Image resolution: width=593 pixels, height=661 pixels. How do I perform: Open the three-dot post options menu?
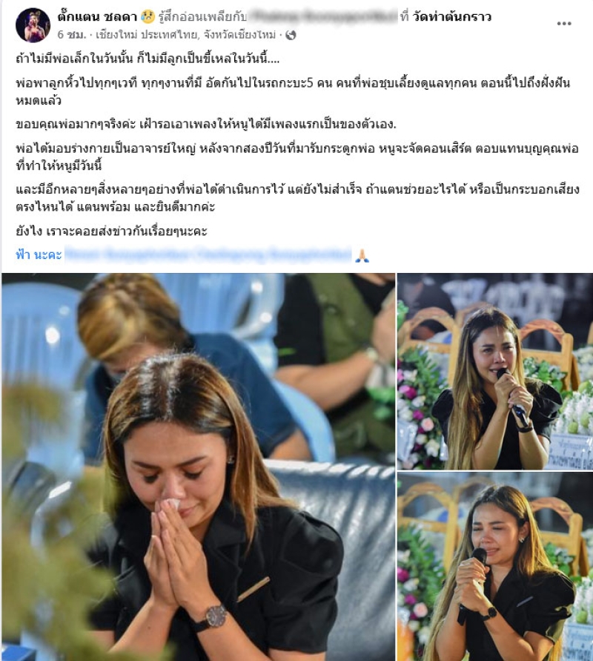[563, 23]
